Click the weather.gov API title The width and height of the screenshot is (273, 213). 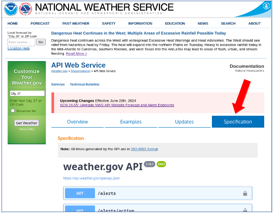pos(103,167)
